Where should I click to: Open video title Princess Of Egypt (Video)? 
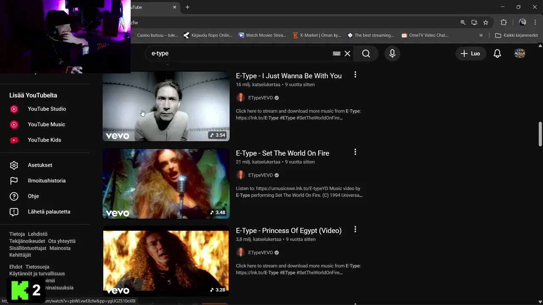(288, 230)
